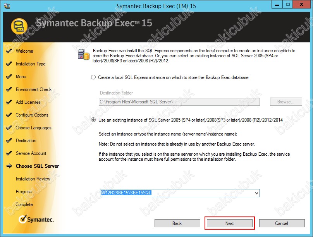Open the Installation Review step
Image resolution: width=313 pixels, height=237 pixels.
coord(33,179)
